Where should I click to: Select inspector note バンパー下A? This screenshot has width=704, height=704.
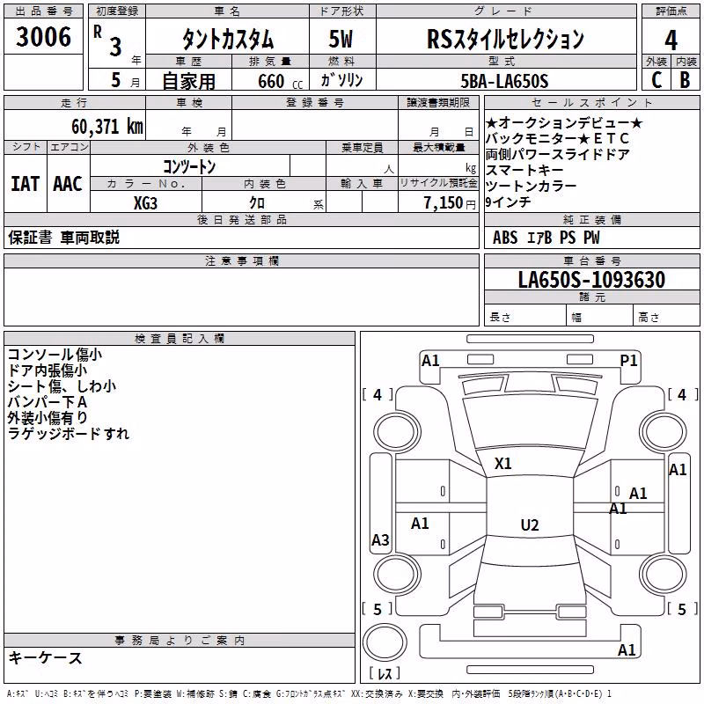(48, 402)
